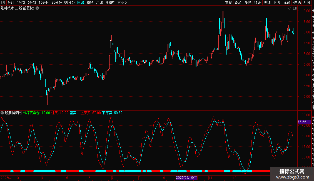Viewport: 314px width, 181px height.
Task: Click the 股朋指标网 indicator name
Action: (13, 113)
